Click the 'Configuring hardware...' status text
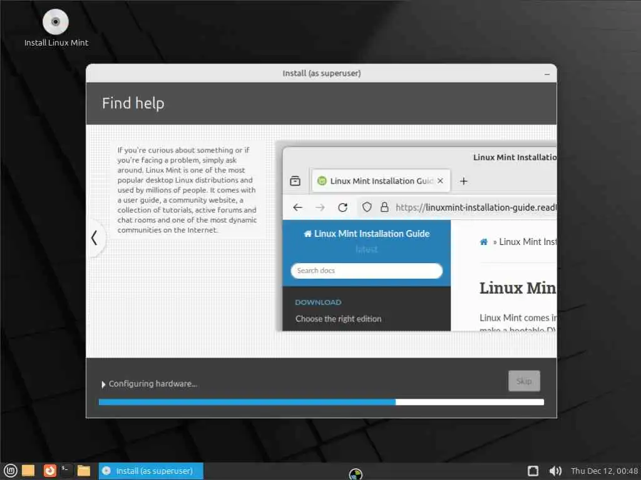Screen dimensions: 641x480 pyautogui.click(x=153, y=384)
